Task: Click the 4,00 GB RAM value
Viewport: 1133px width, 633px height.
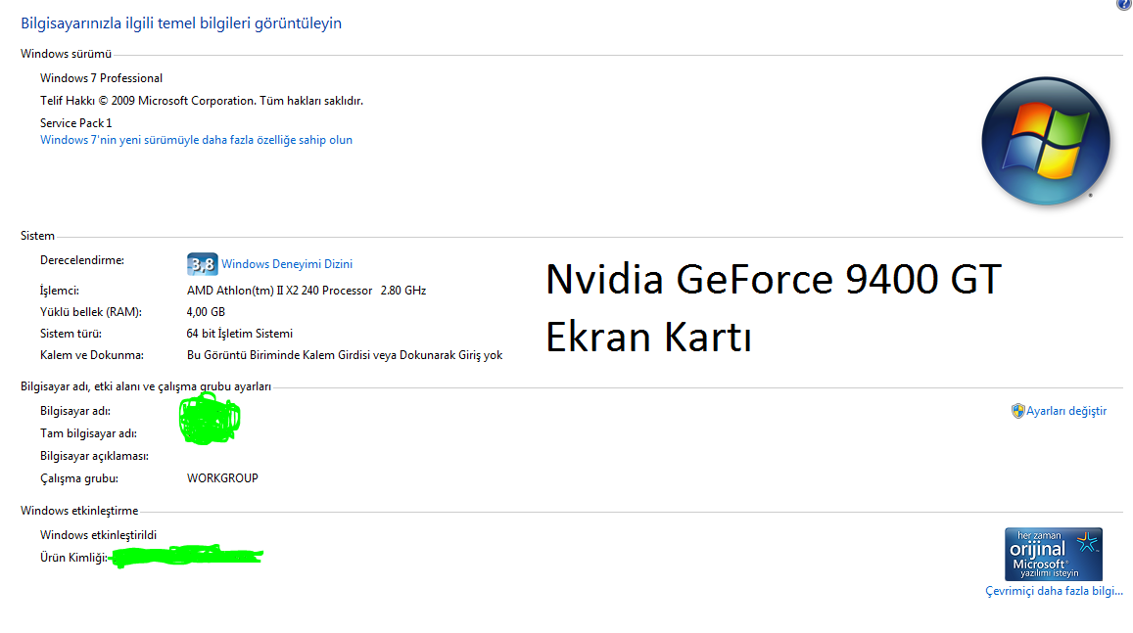Action: [x=206, y=312]
